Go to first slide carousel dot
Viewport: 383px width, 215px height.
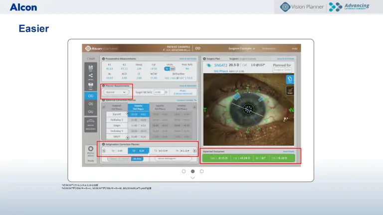[184, 171]
